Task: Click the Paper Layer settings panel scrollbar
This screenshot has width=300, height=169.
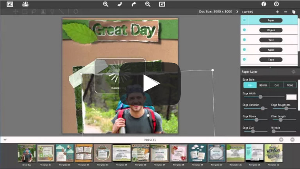Action: pos(299,94)
